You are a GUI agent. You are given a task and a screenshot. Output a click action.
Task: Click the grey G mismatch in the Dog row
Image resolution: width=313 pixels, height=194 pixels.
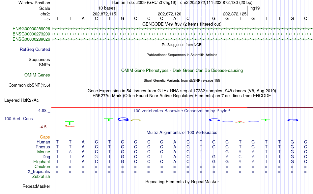tap(96, 157)
